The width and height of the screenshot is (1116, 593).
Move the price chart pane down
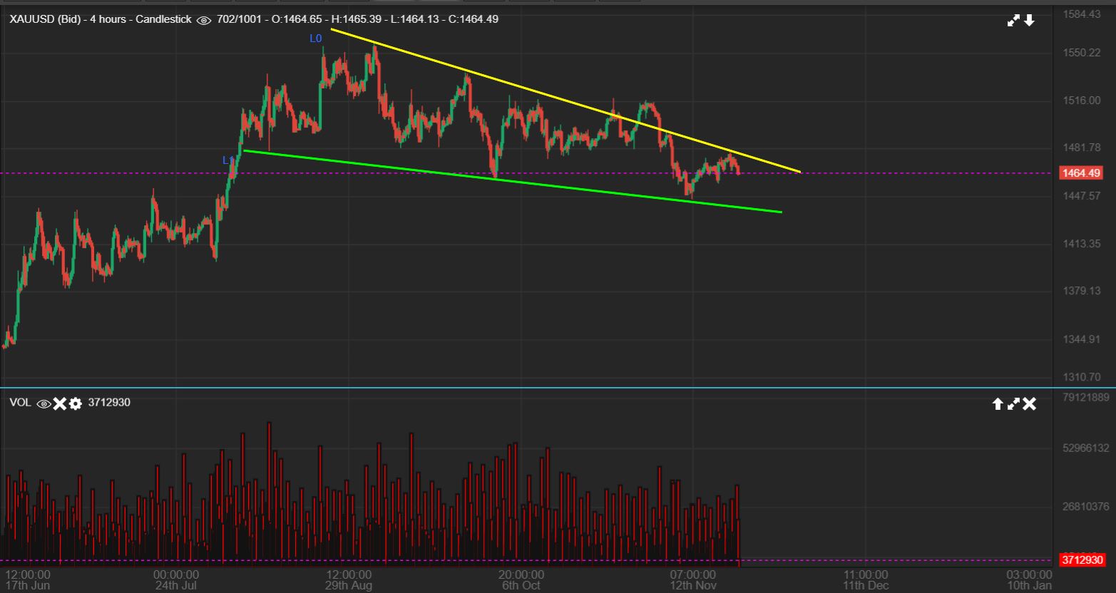[1029, 21]
